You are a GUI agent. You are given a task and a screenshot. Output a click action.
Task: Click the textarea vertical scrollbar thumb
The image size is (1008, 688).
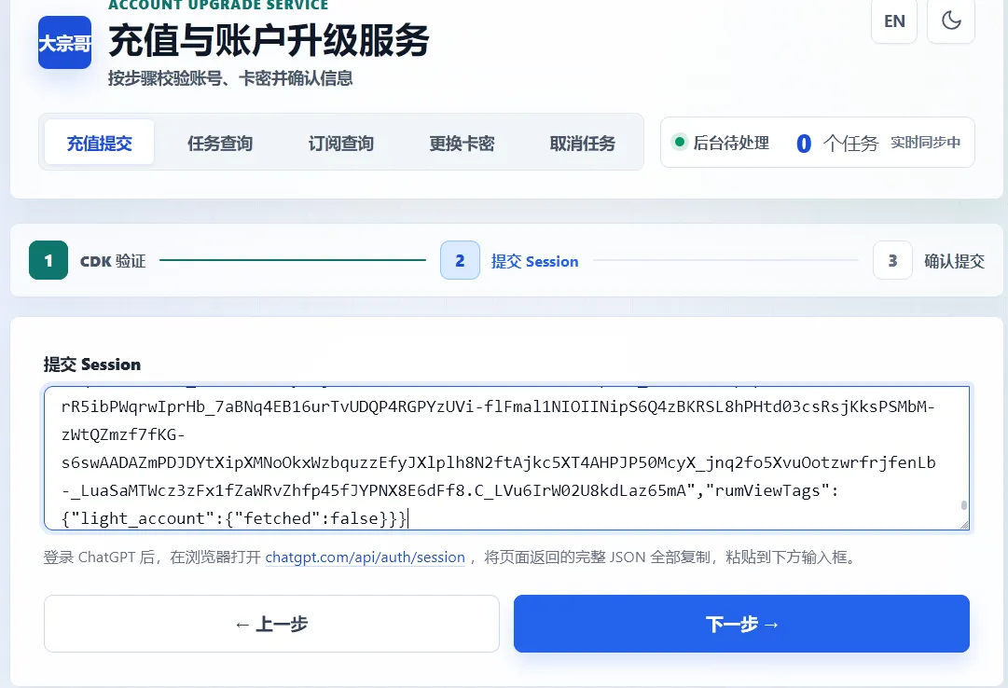click(963, 505)
